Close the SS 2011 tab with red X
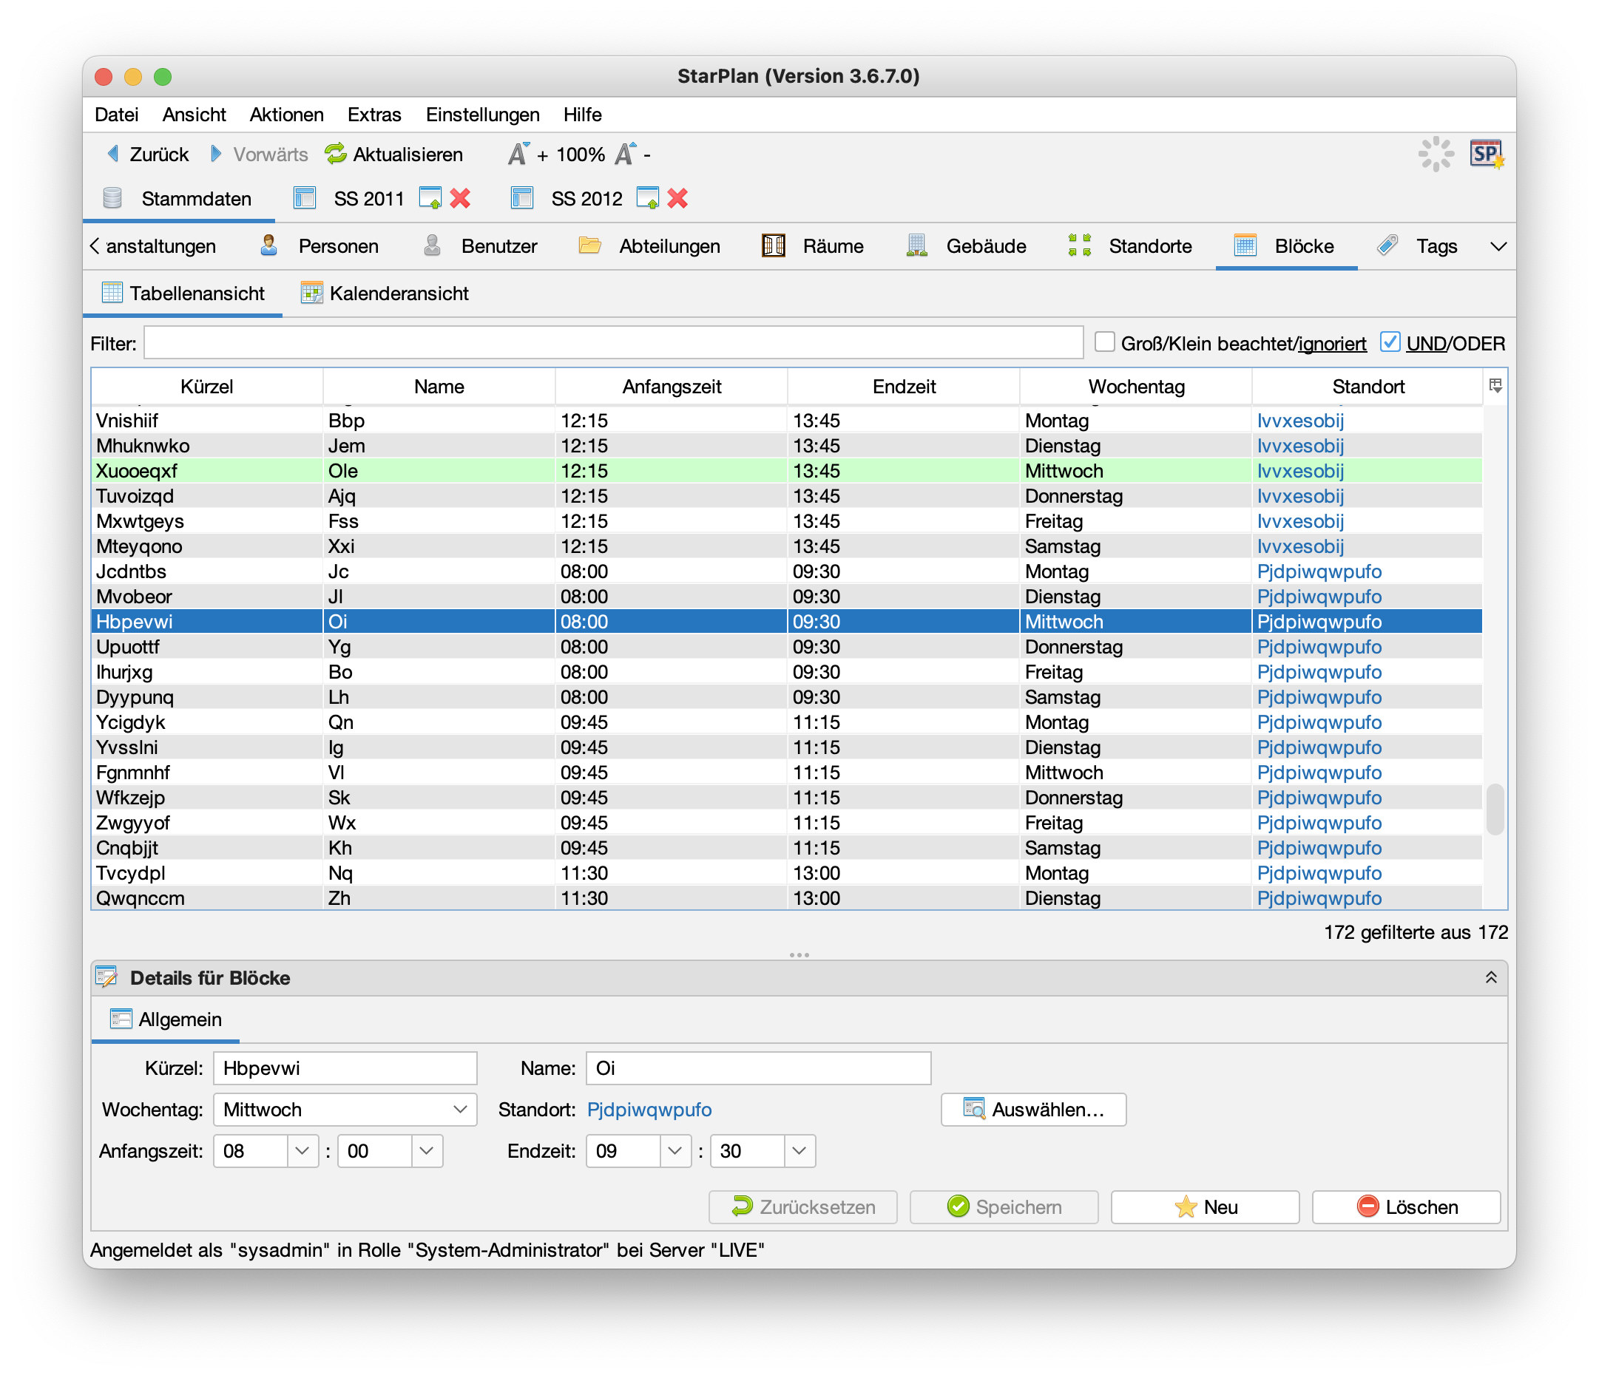This screenshot has width=1599, height=1378. click(461, 198)
